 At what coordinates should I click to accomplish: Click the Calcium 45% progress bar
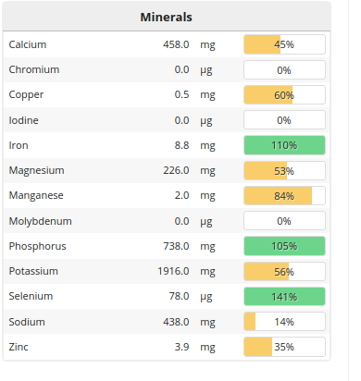tap(284, 44)
